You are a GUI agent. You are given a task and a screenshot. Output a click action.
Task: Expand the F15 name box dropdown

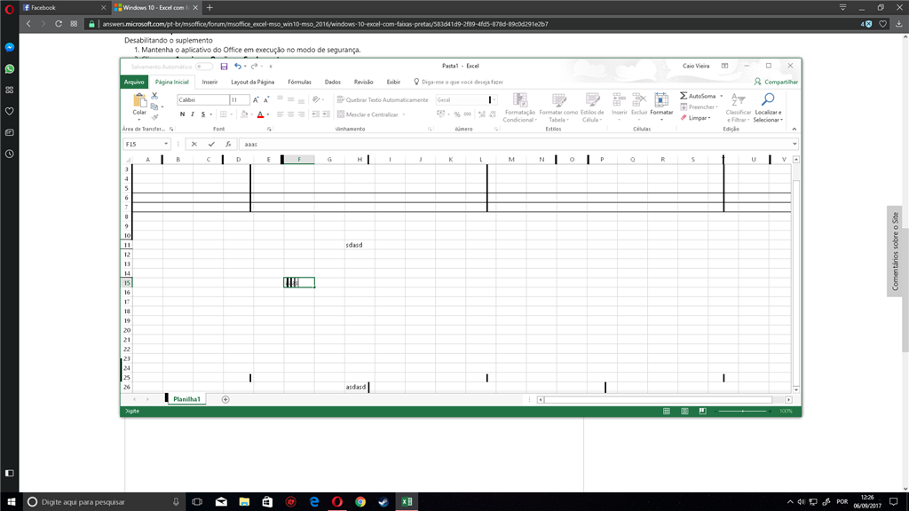[166, 145]
